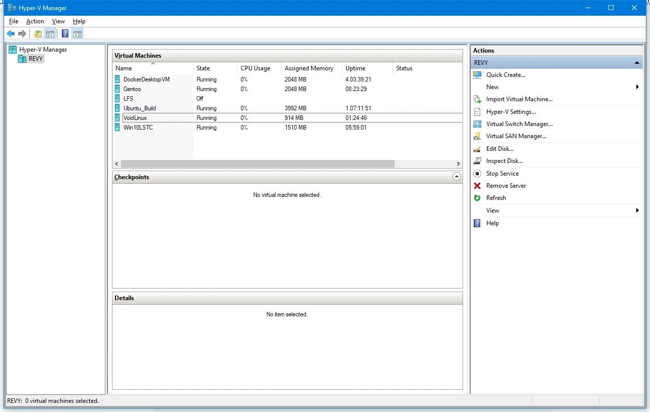Click the DockerDesktopVM machine icon
Viewport: 650px width, 412px height.
(118, 79)
